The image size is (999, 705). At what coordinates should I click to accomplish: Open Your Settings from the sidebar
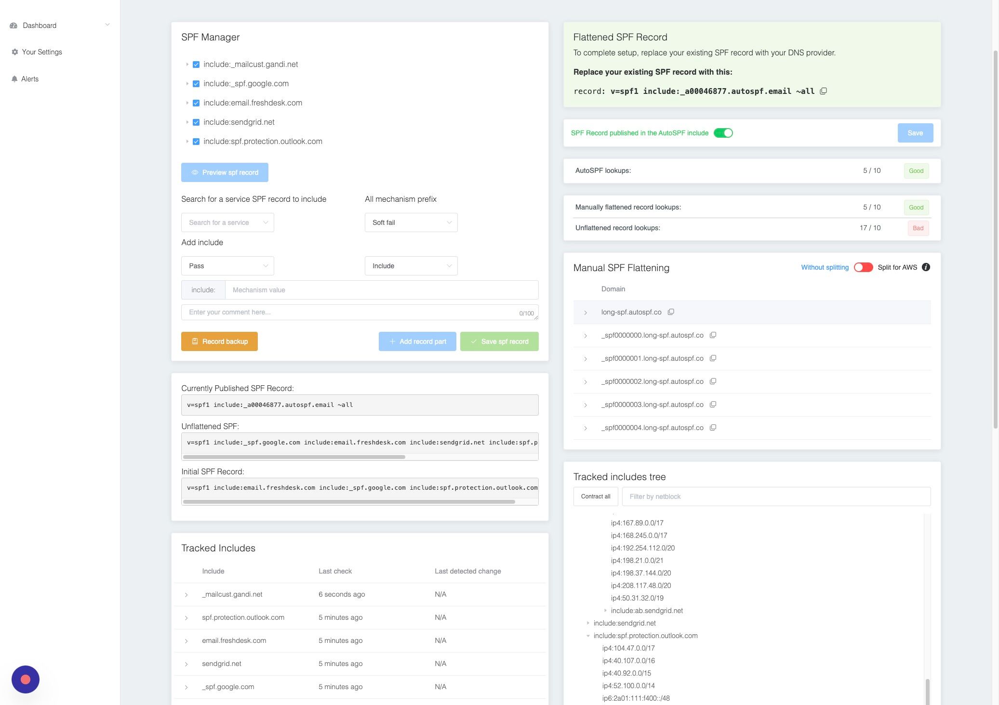click(42, 52)
